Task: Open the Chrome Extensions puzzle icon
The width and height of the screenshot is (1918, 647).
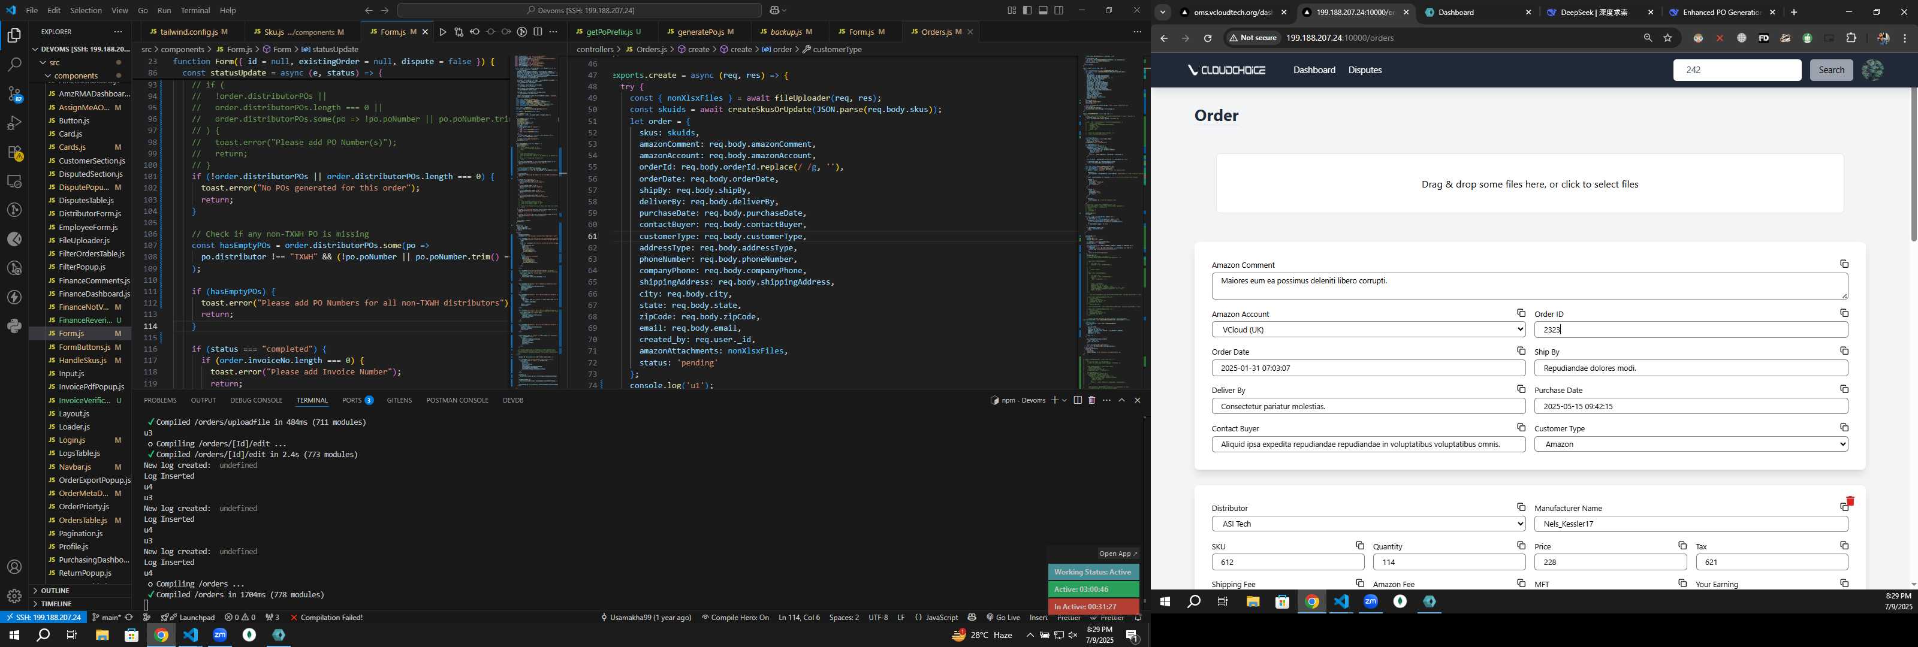Action: (x=1851, y=38)
